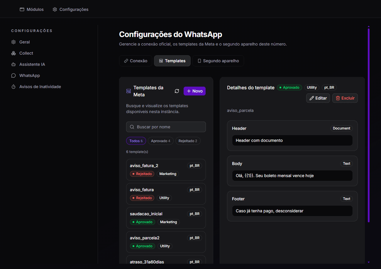
Task: Switch to the Templates tab
Action: 172,61
